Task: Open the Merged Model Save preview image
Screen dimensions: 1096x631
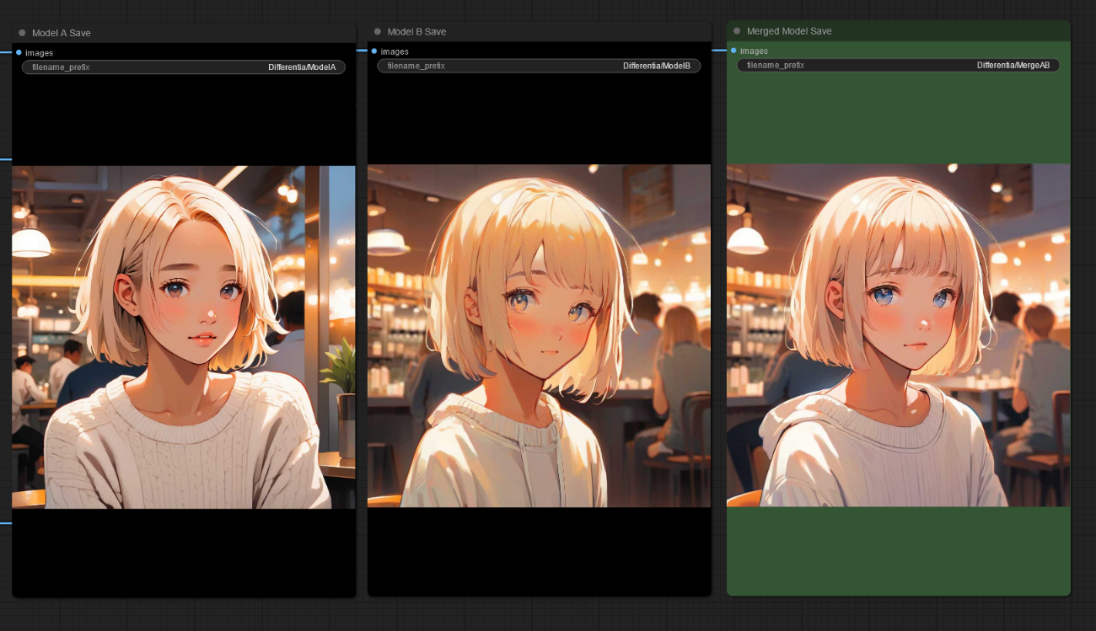Action: coord(899,335)
